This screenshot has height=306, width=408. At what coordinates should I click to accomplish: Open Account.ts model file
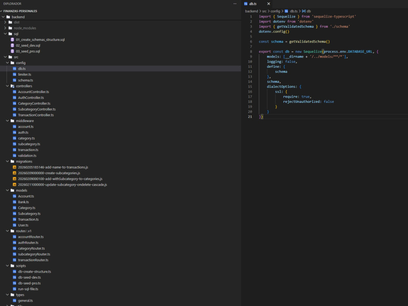click(x=26, y=196)
